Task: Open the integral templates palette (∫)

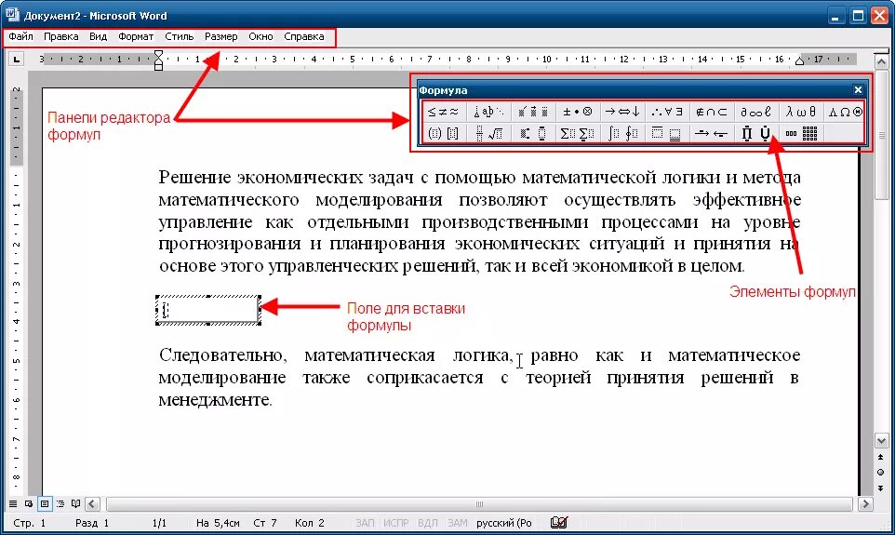Action: point(622,134)
